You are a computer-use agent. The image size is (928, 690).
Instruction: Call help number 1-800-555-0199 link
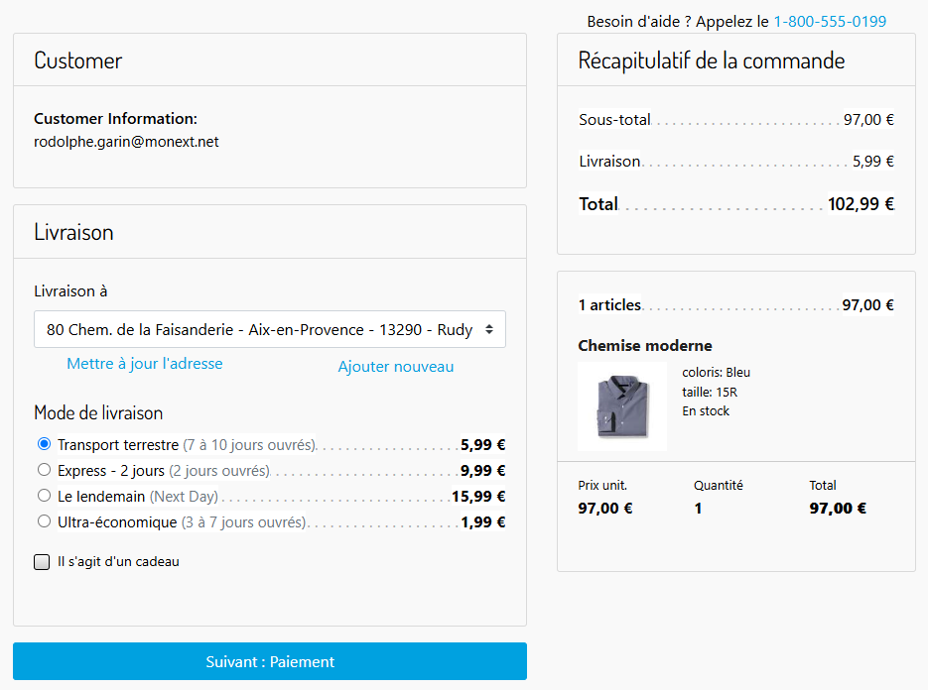830,22
